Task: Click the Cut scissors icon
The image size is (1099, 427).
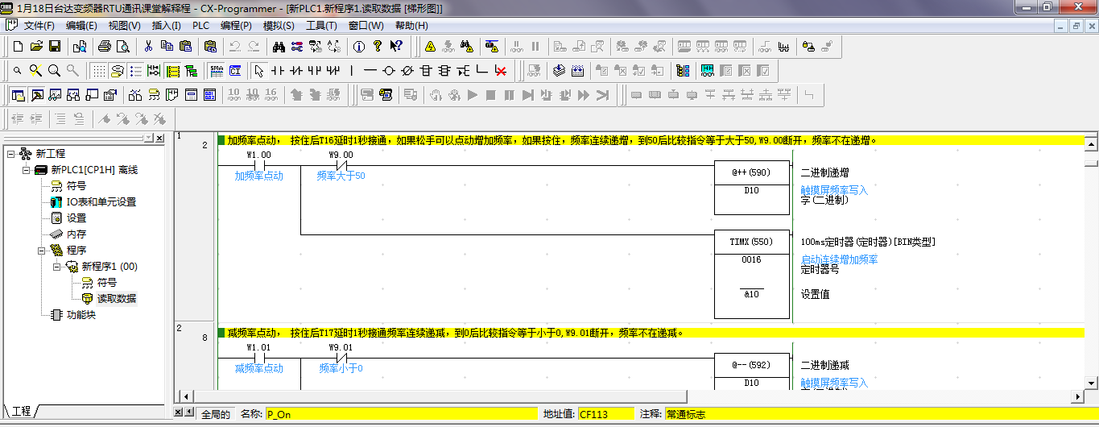Action: (x=148, y=46)
